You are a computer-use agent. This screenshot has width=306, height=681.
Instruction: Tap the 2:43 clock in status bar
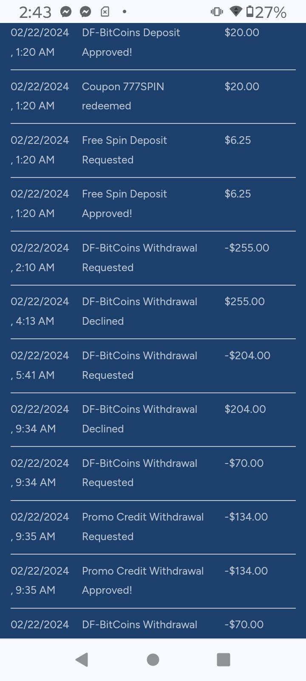click(x=35, y=12)
